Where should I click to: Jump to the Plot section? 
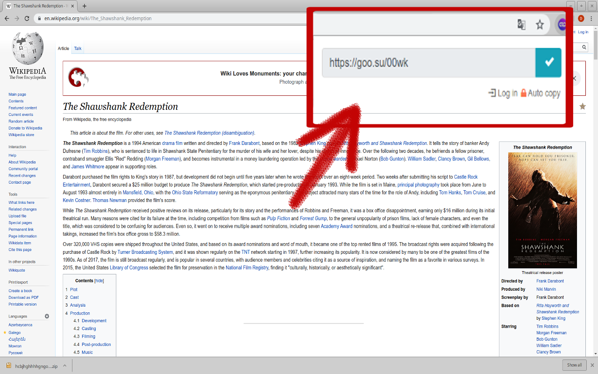point(74,289)
